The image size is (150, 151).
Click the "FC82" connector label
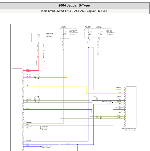[123, 126]
